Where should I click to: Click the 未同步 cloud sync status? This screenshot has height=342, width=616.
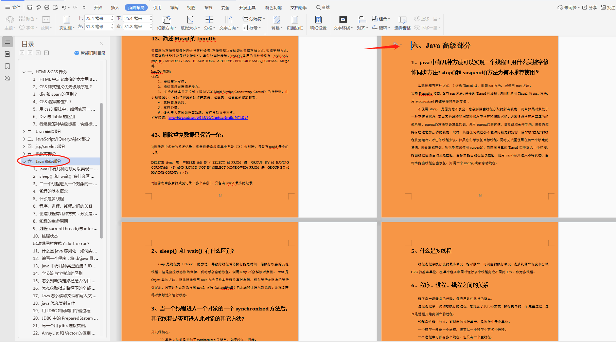pyautogui.click(x=568, y=7)
